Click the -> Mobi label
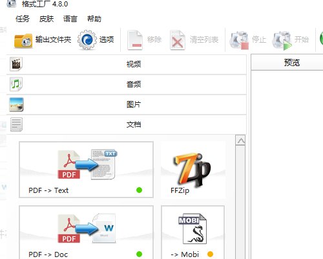Viewport: 323px width, 259px height. tap(185, 254)
